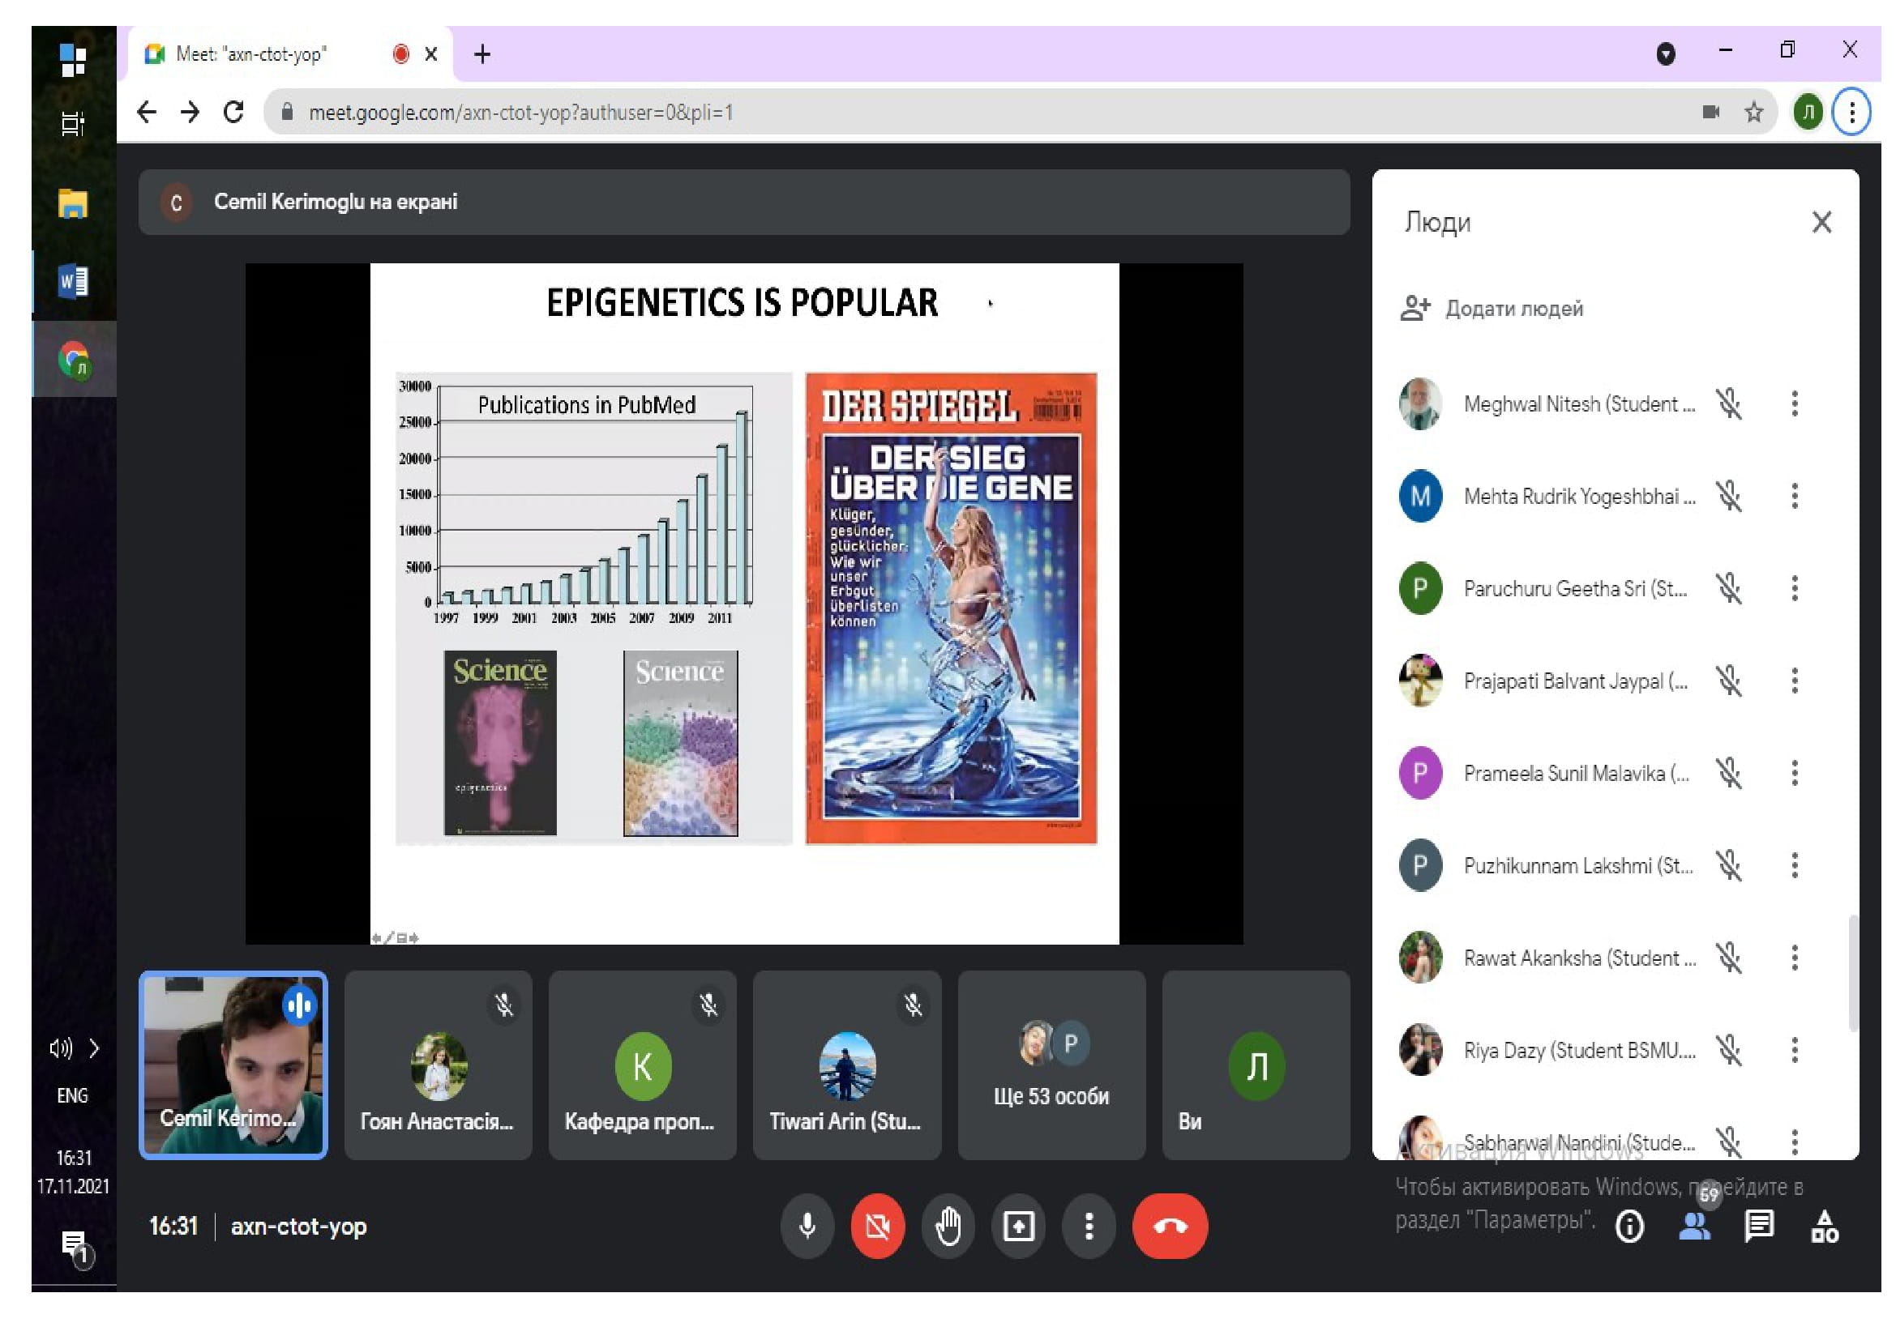Click the show everyone people icon
The width and height of the screenshot is (1896, 1340).
point(1694,1227)
